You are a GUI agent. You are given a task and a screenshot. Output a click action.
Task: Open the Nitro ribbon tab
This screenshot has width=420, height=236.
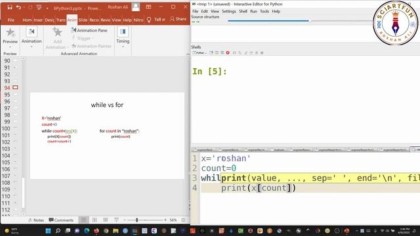coord(138,20)
